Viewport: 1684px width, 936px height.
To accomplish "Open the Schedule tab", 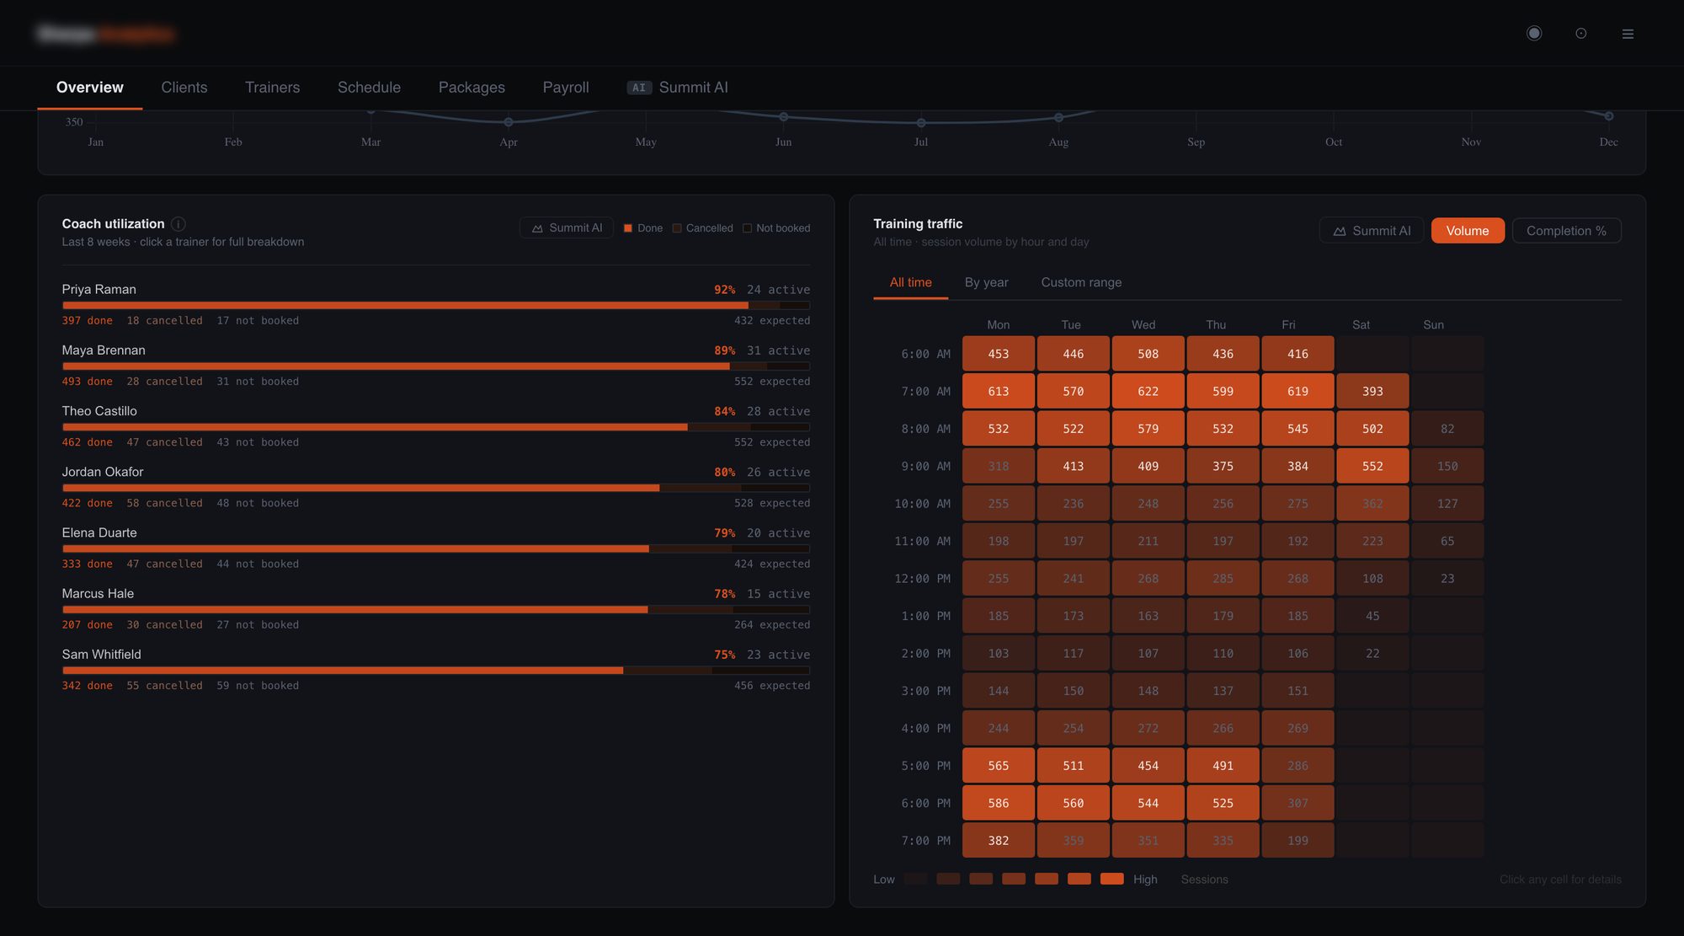I will click(x=369, y=88).
